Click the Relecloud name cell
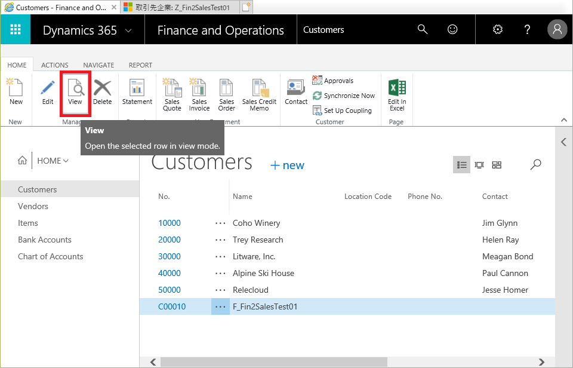 251,290
